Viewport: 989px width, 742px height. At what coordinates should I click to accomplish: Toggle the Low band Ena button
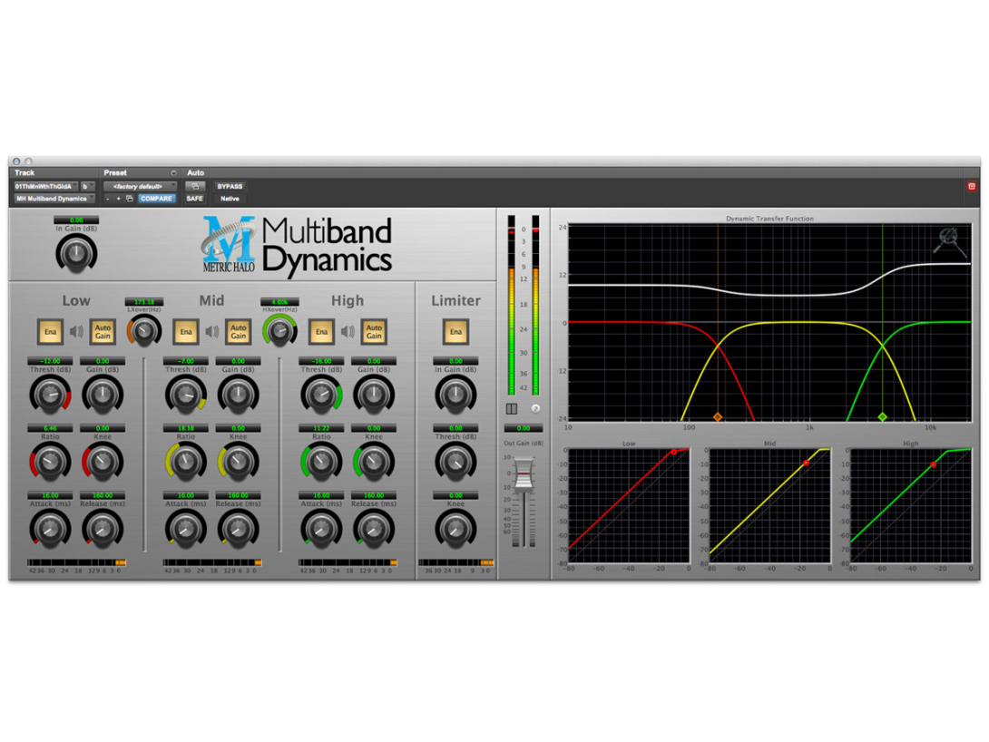tap(50, 332)
